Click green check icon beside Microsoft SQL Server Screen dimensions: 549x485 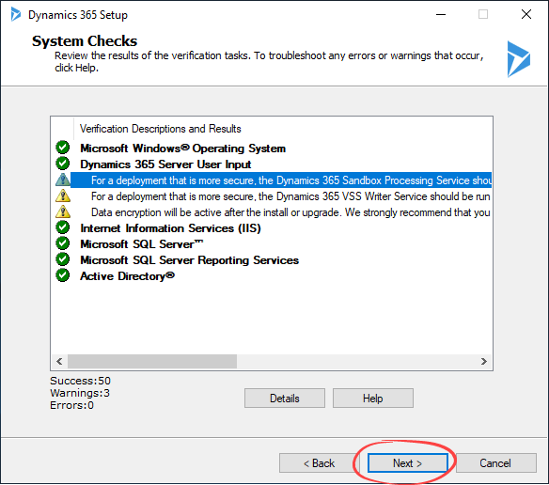tap(63, 243)
